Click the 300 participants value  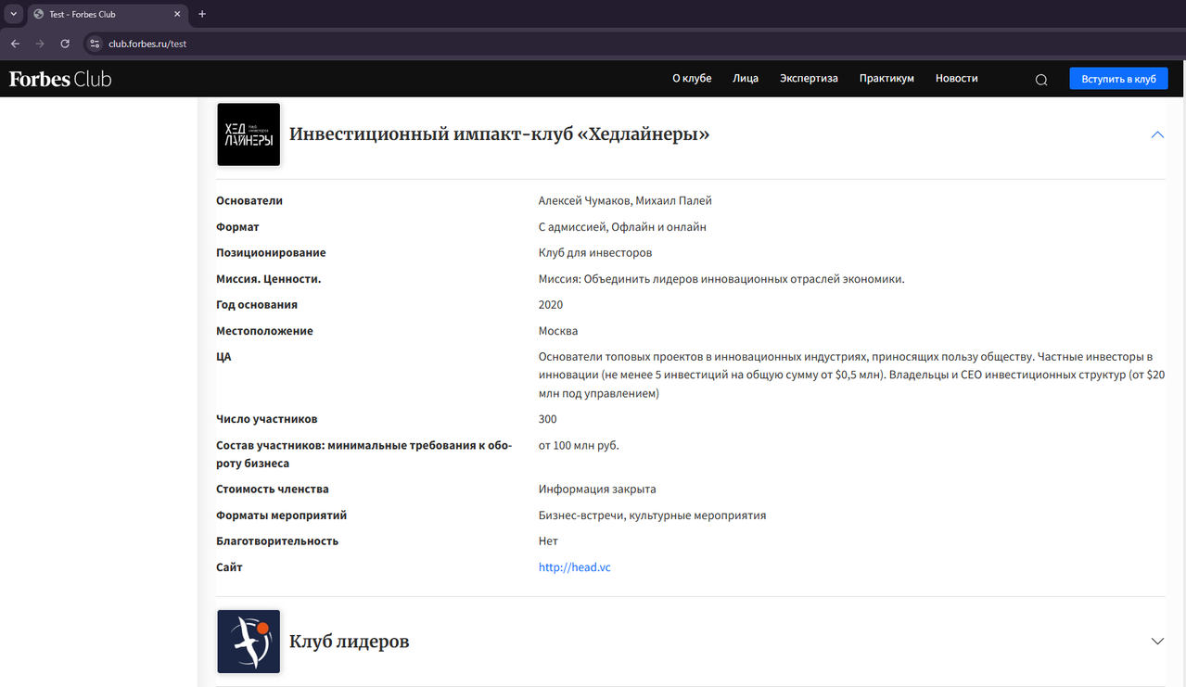[x=548, y=420]
